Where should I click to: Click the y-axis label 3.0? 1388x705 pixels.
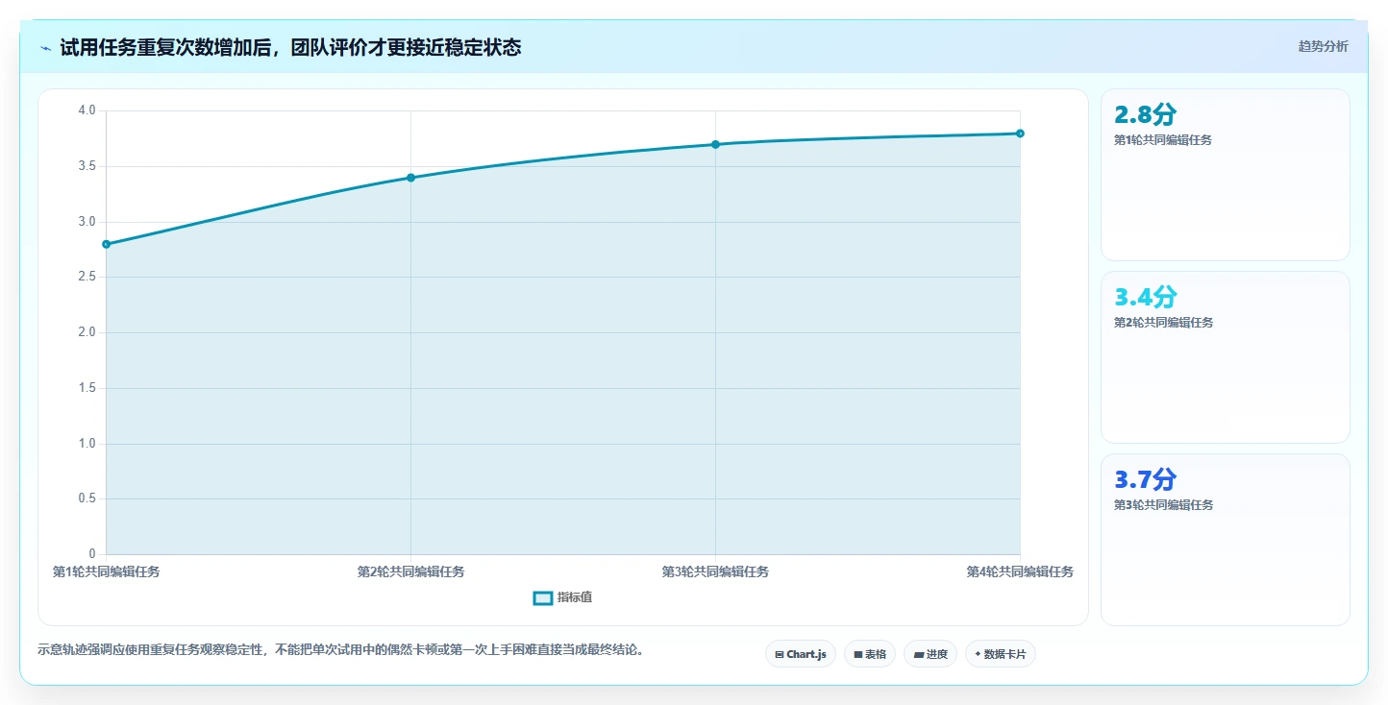click(x=87, y=222)
